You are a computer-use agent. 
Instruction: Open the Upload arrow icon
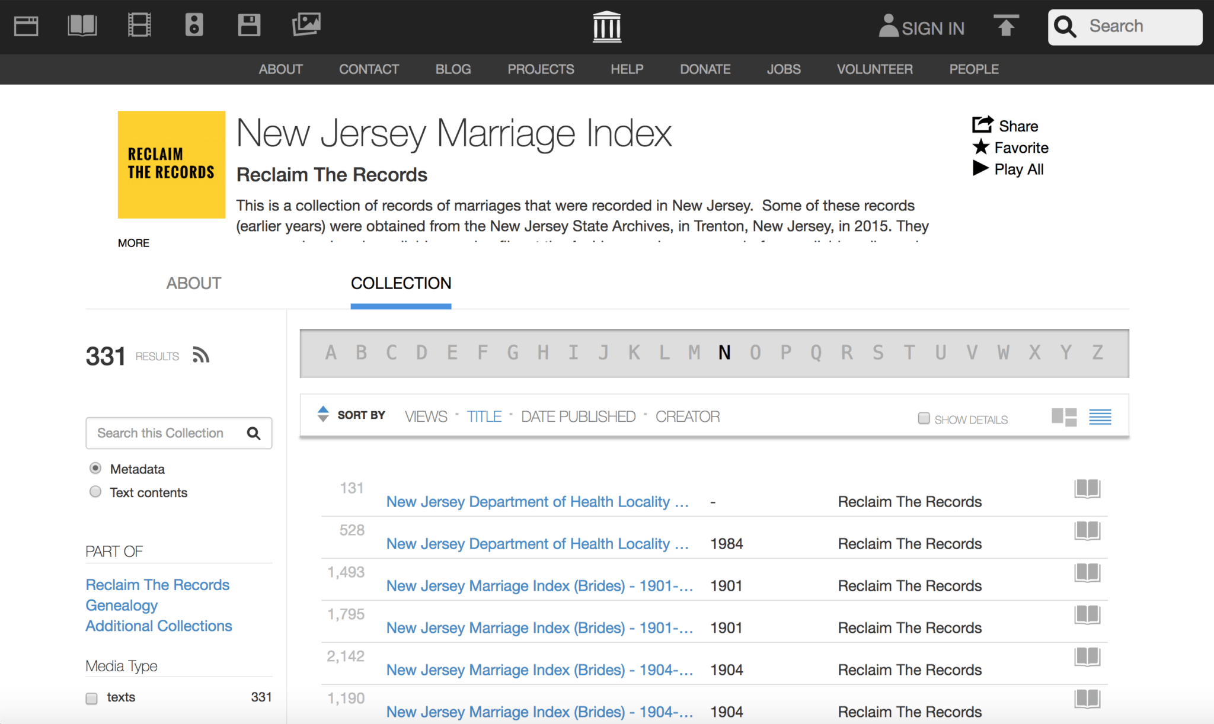click(x=1006, y=25)
